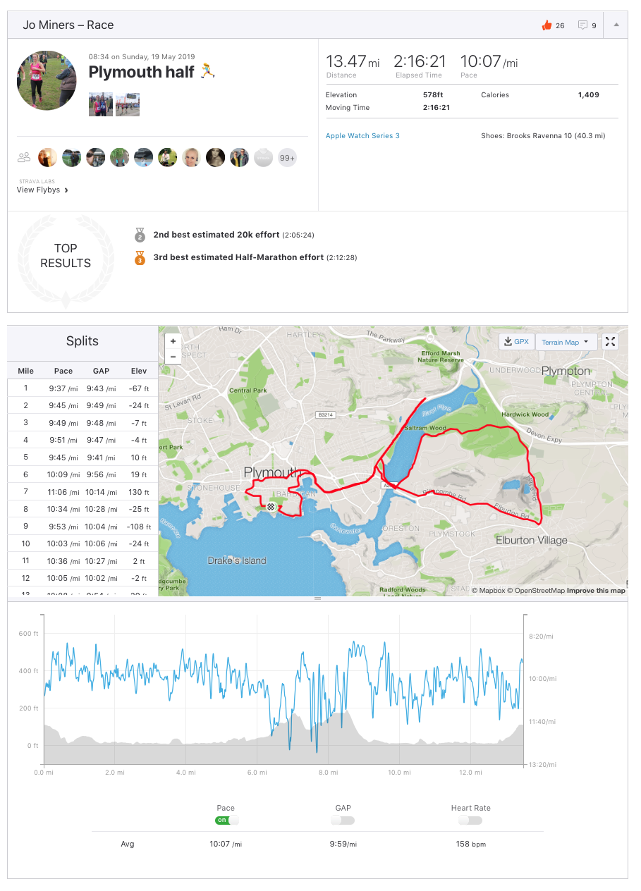The width and height of the screenshot is (641, 891).
Task: Select the Mile 7 split row
Action: pyautogui.click(x=83, y=492)
